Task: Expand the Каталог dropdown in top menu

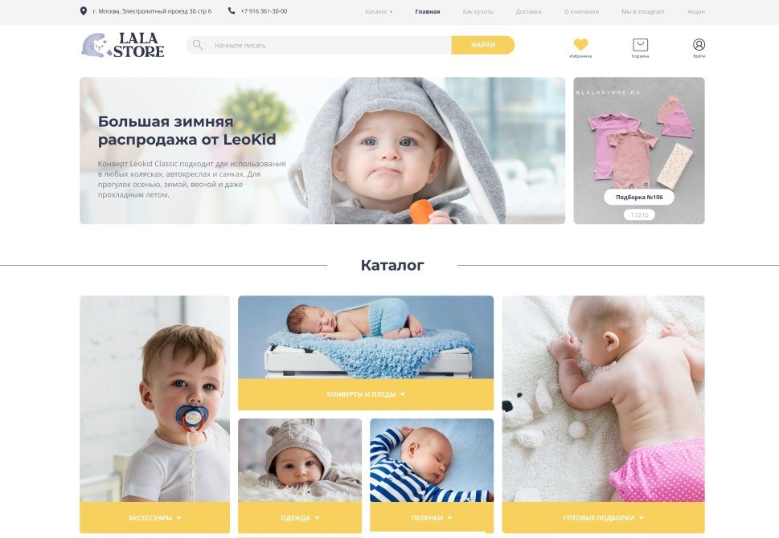Action: (379, 11)
